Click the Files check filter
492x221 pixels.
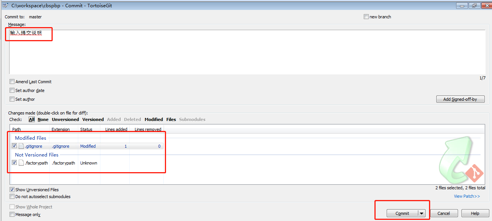171,119
